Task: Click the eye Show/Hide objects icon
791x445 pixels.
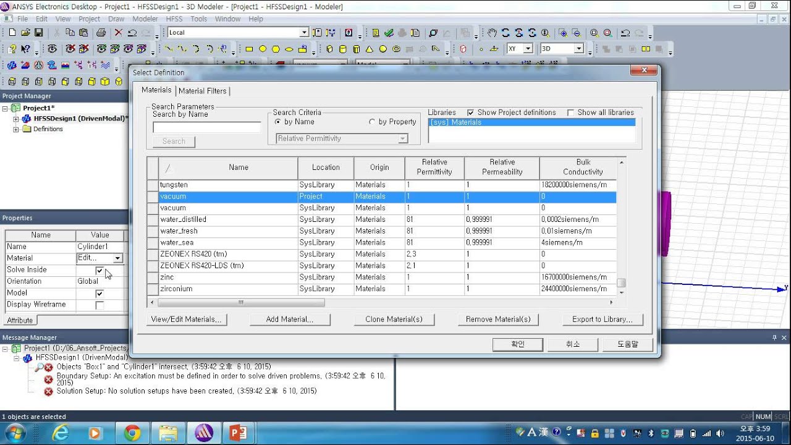Action: coord(52,49)
